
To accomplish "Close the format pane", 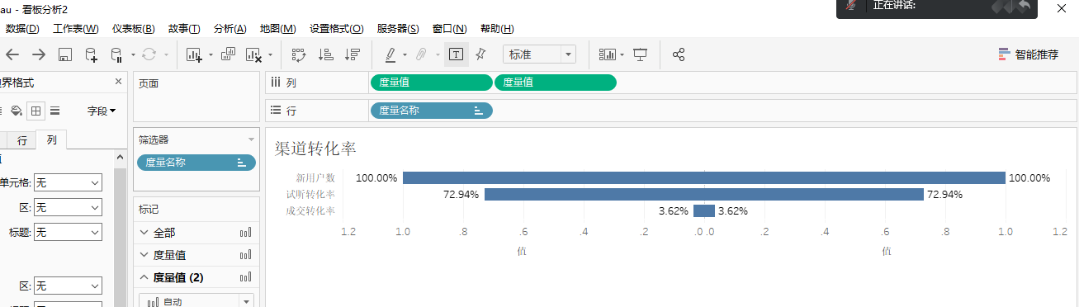I will 118,83.
